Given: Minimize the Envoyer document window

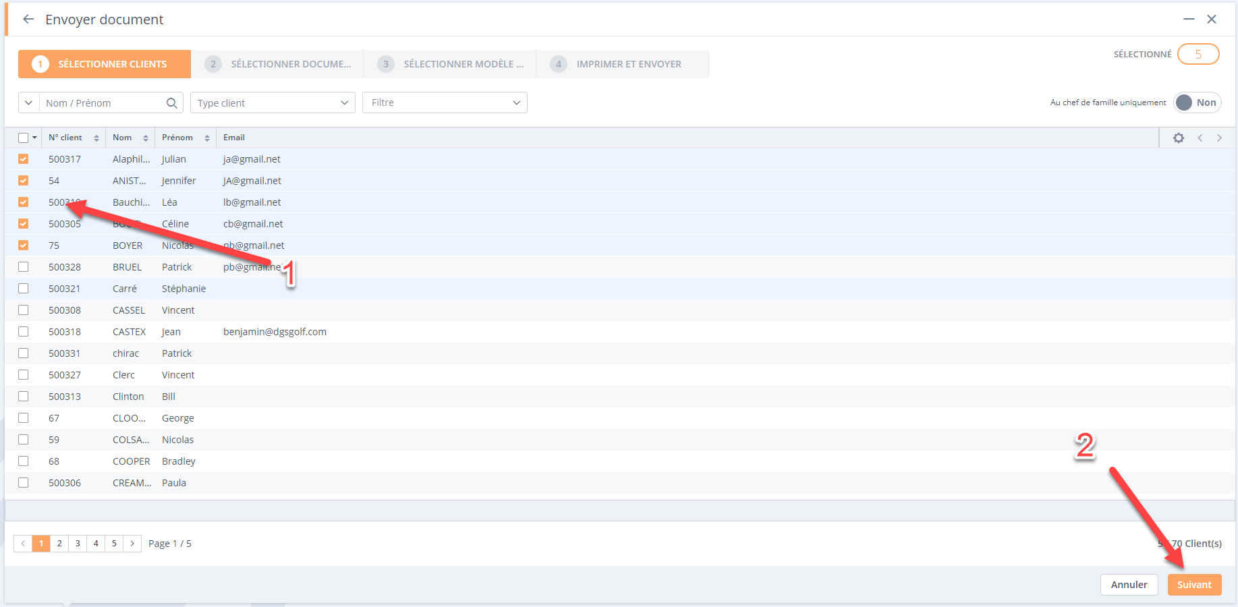Looking at the screenshot, I should pyautogui.click(x=1189, y=19).
